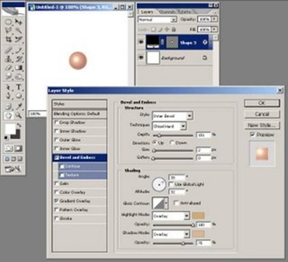The image size is (288, 262).
Task: Select the Crop tool
Action: coord(8,39)
